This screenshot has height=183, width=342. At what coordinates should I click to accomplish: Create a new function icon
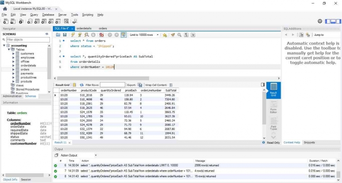coord(58,21)
